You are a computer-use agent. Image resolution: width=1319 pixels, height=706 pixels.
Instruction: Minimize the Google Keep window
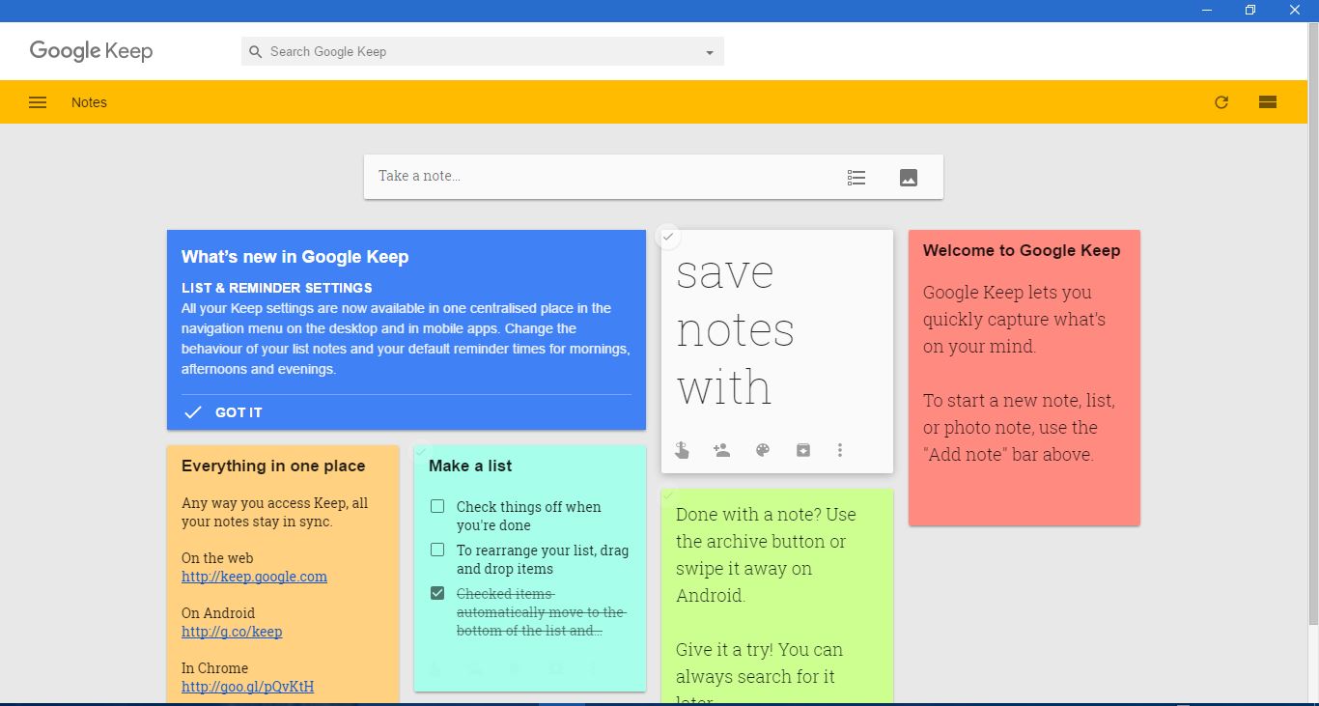coord(1207,10)
